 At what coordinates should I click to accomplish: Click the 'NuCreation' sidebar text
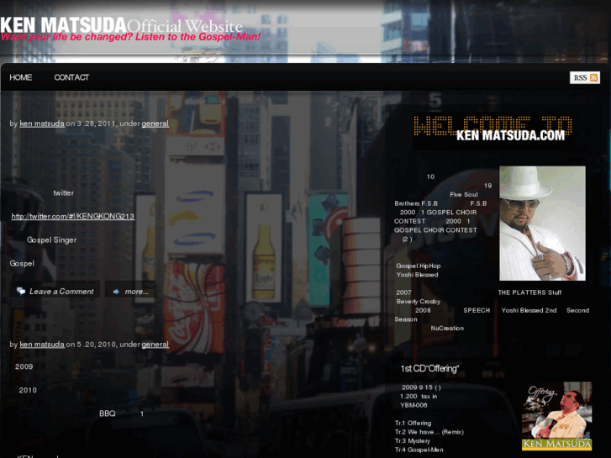point(447,329)
